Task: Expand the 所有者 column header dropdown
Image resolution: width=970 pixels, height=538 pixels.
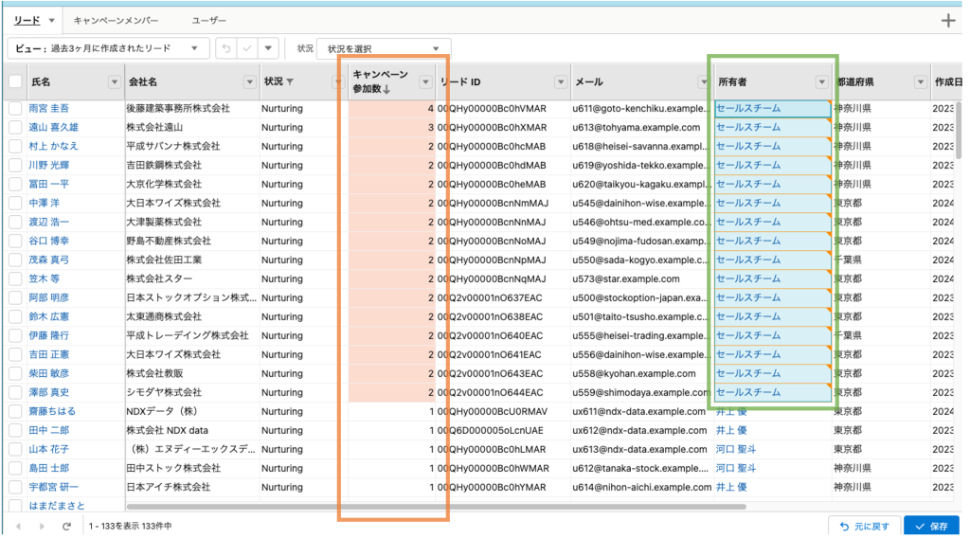Action: click(821, 82)
